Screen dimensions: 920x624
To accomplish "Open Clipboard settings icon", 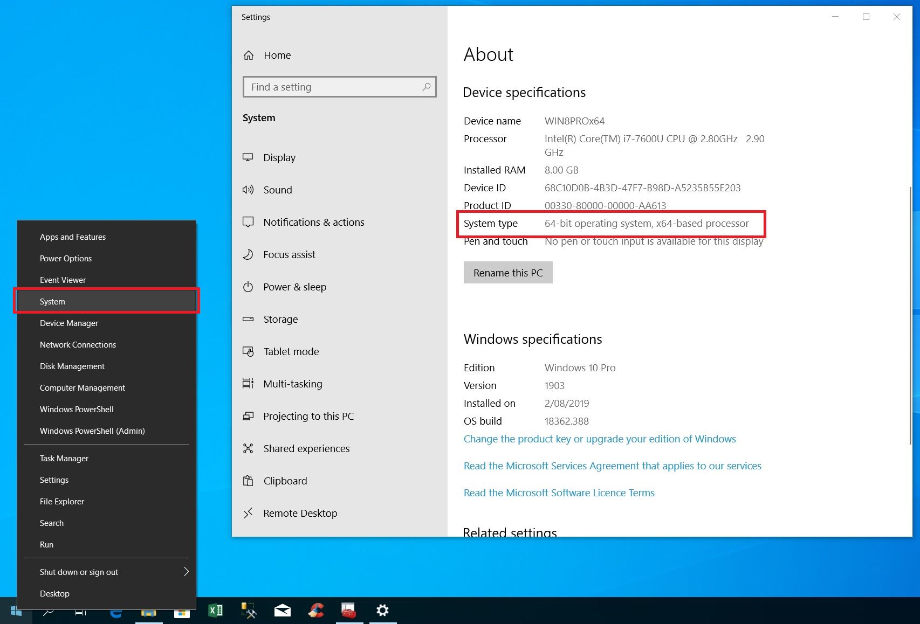I will [248, 481].
